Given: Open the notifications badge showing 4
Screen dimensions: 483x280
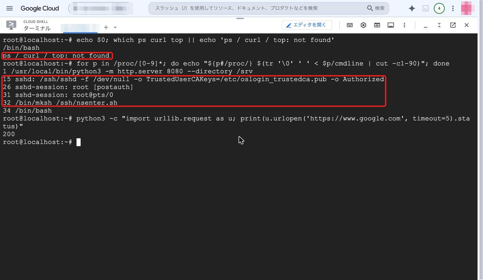Looking at the screenshot, I should tap(439, 8).
